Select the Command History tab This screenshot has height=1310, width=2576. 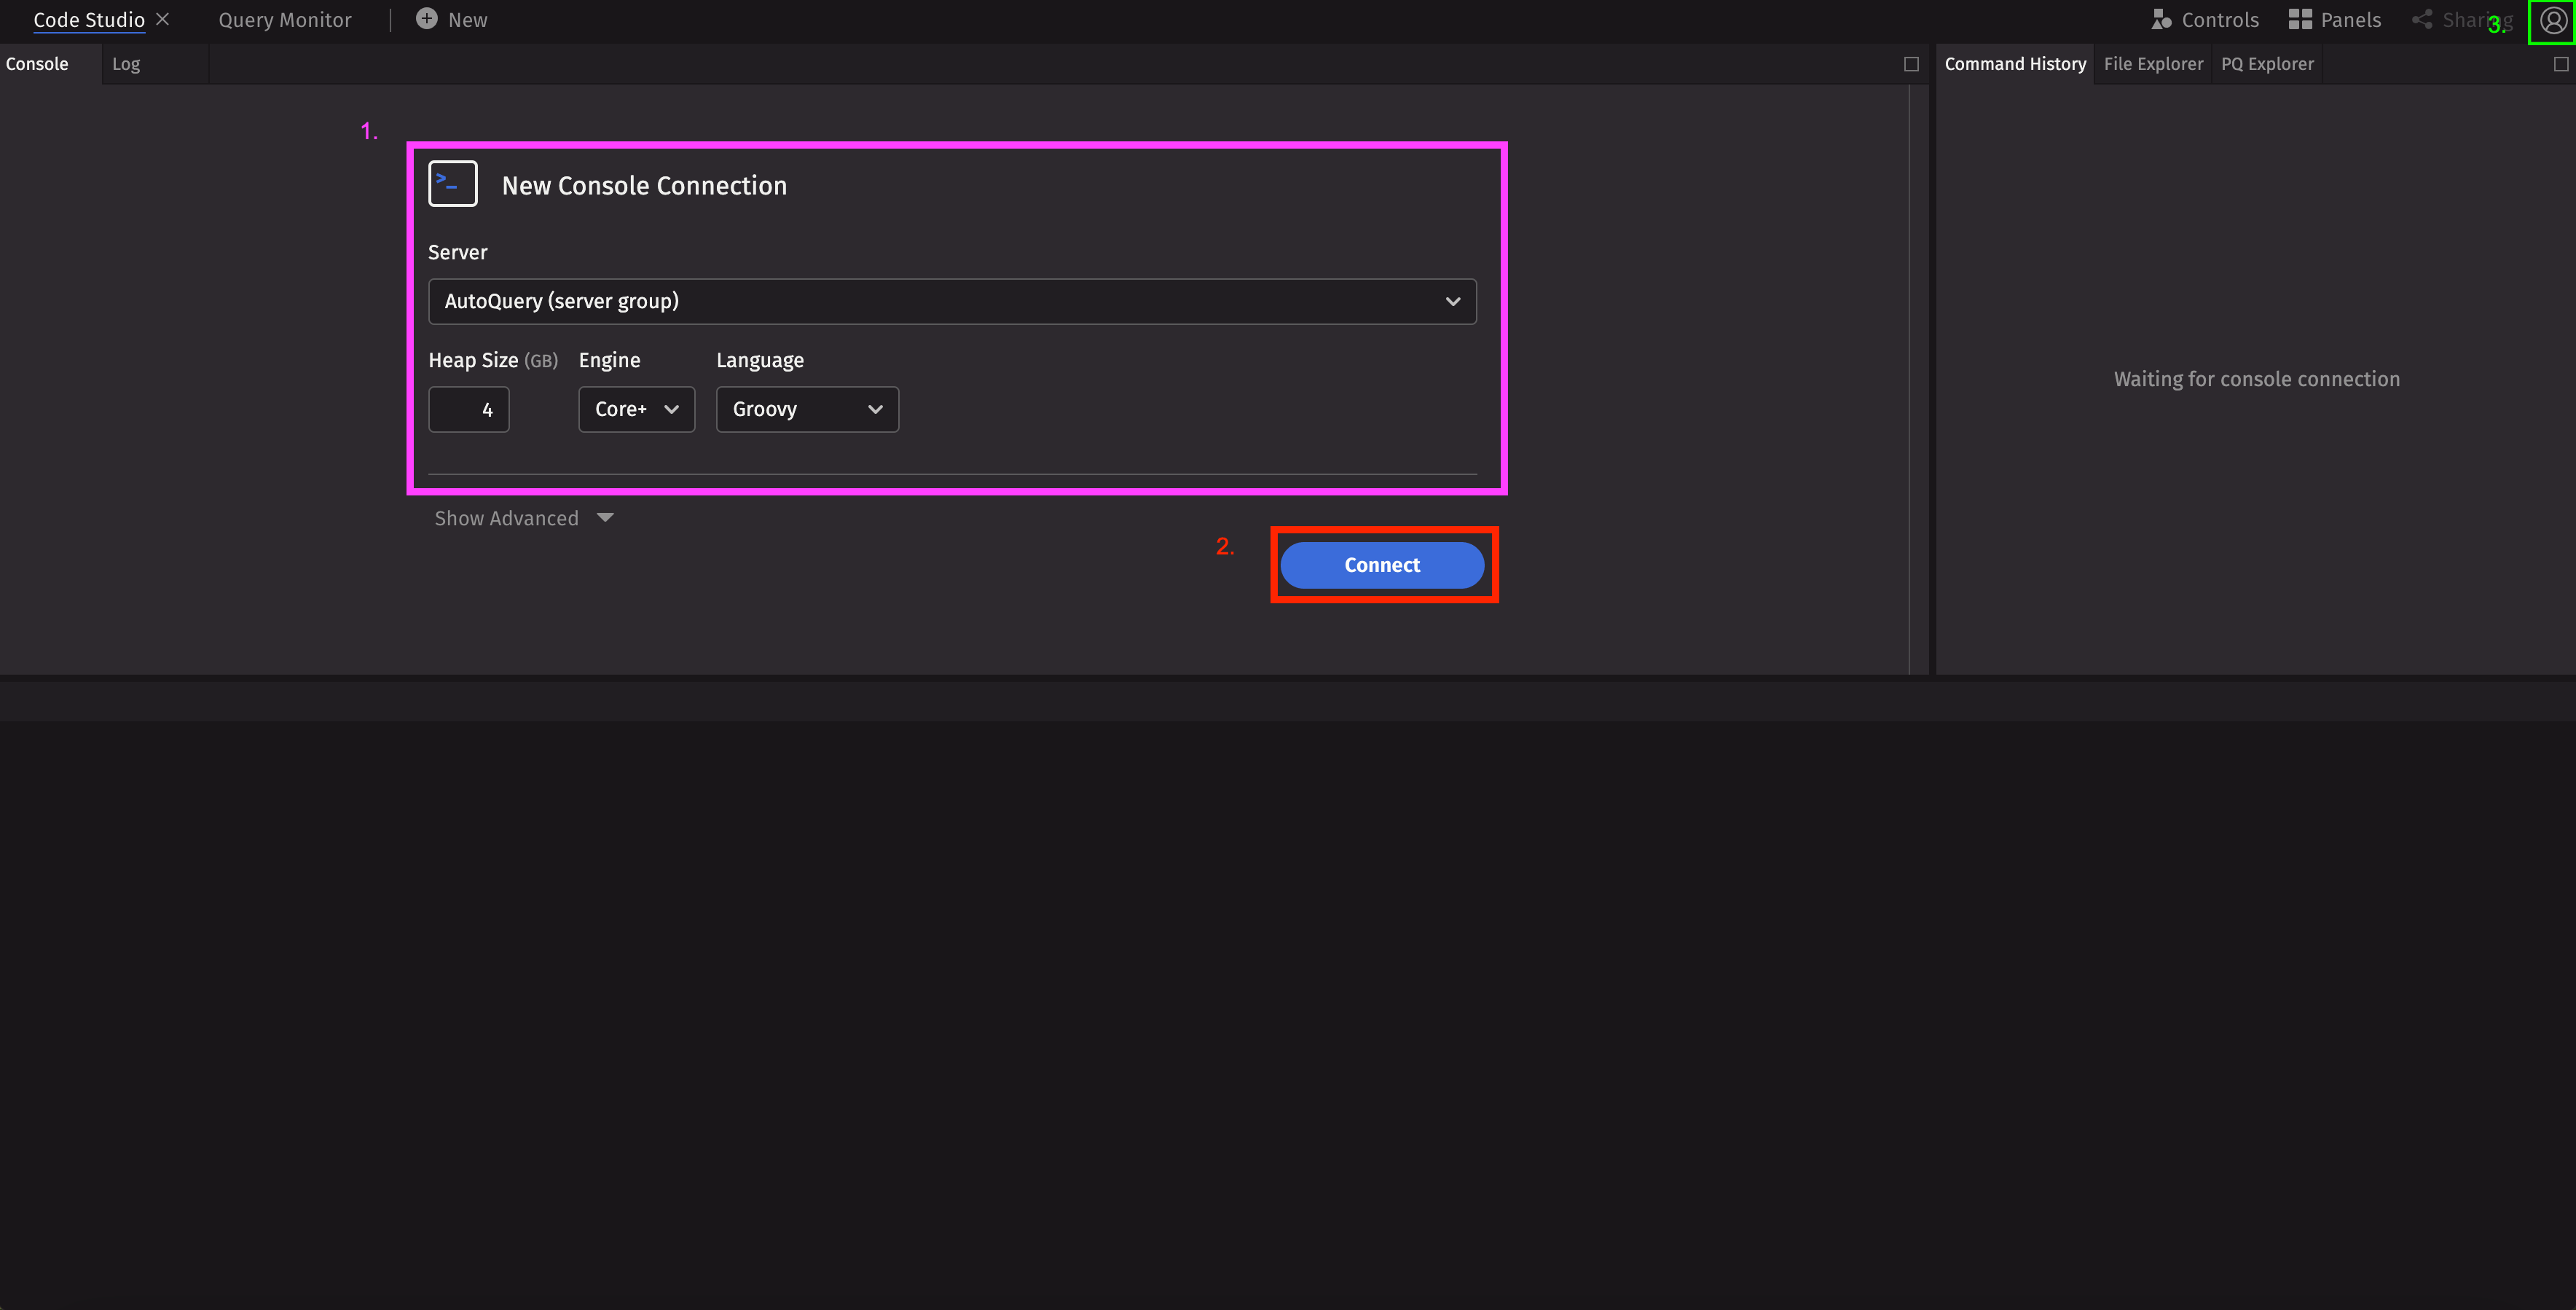(2015, 64)
